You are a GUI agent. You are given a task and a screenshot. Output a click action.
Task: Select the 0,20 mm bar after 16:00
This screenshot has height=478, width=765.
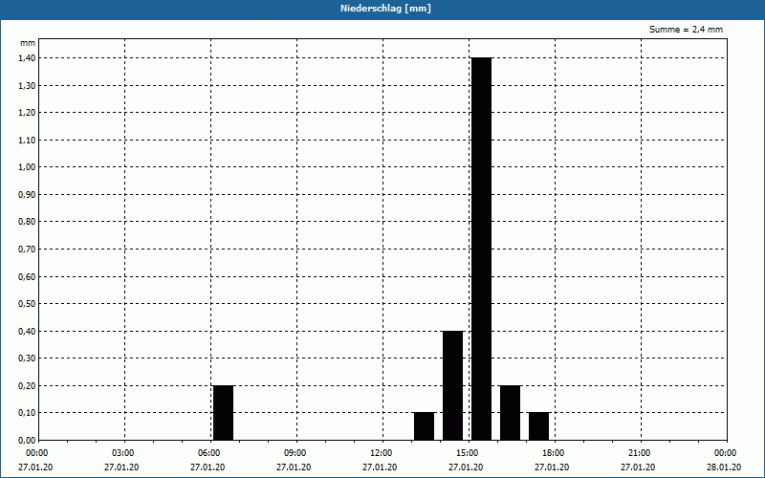pos(510,413)
